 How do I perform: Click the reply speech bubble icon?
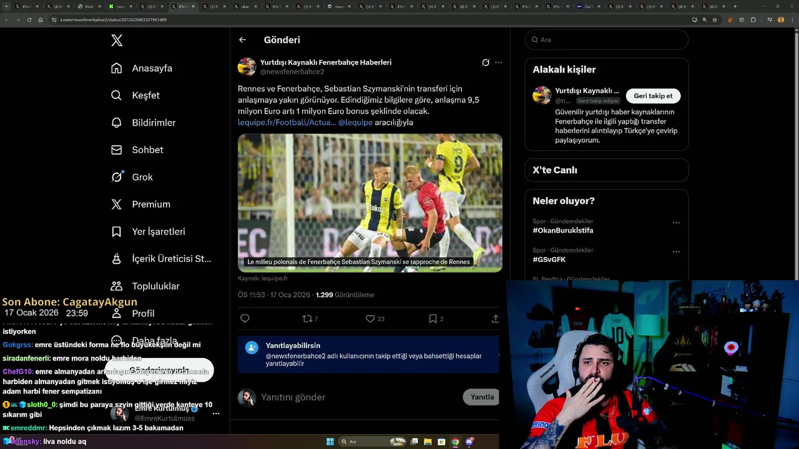pyautogui.click(x=245, y=319)
